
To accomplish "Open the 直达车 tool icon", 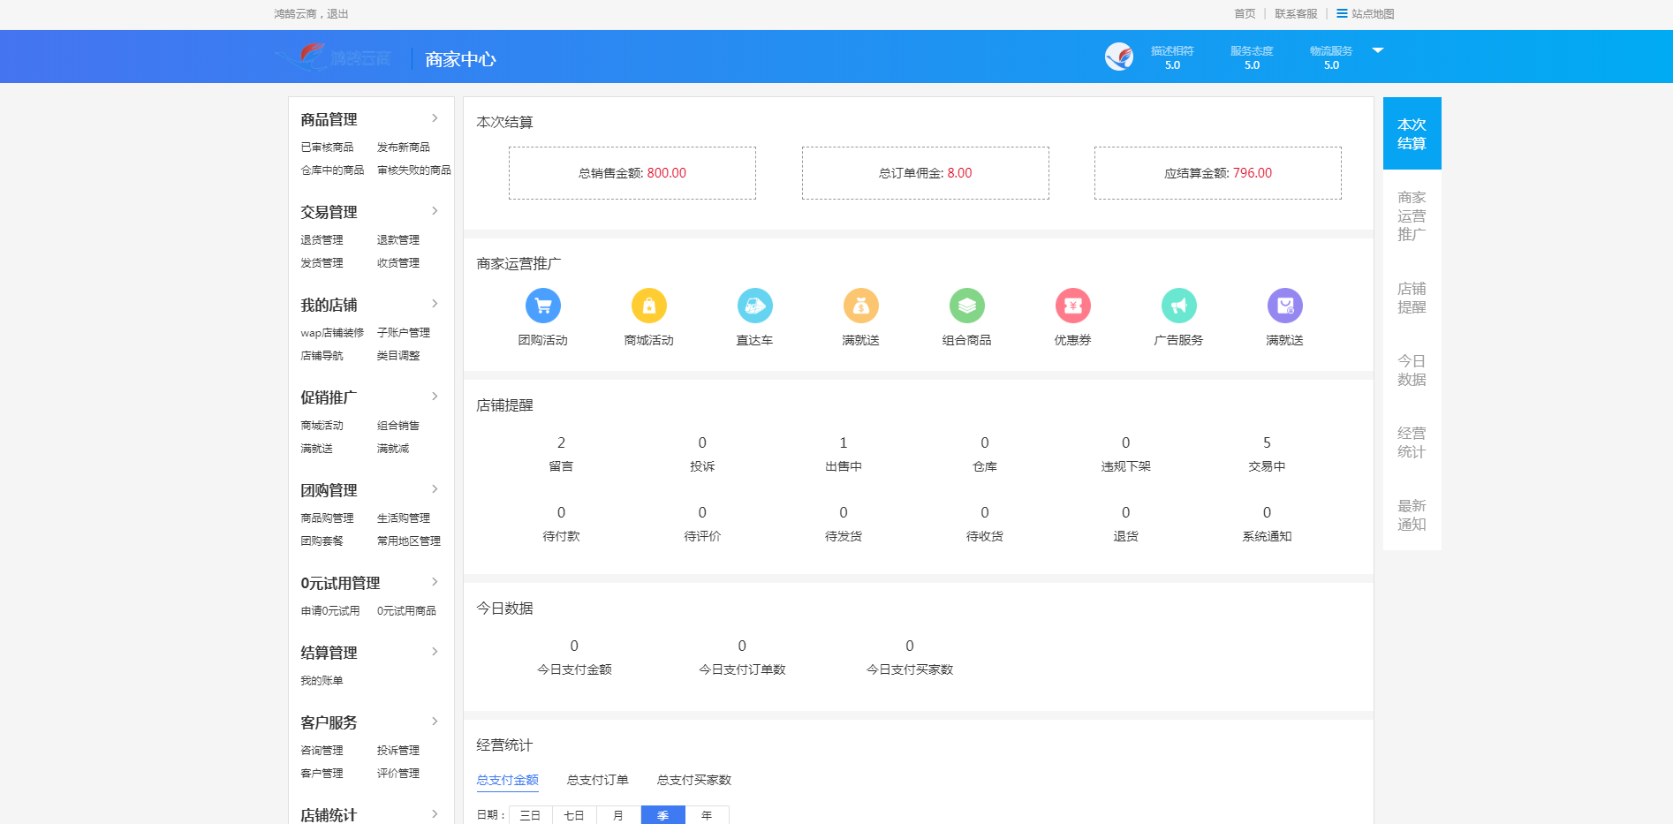I will click(755, 305).
